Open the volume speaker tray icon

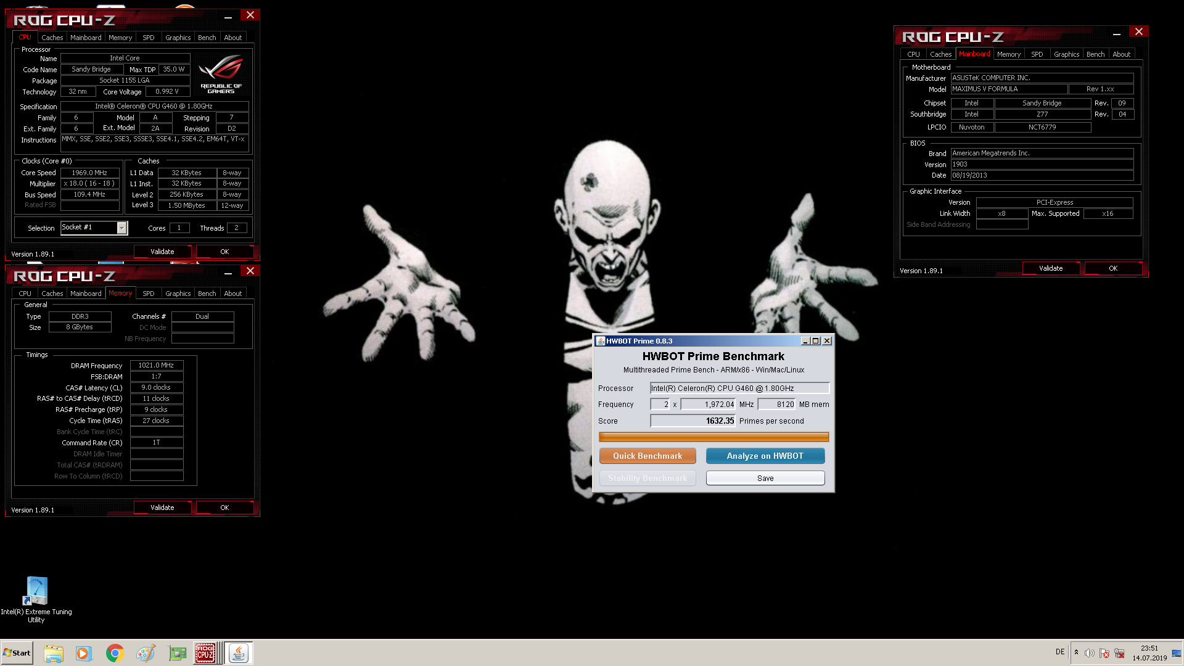[x=1090, y=653]
